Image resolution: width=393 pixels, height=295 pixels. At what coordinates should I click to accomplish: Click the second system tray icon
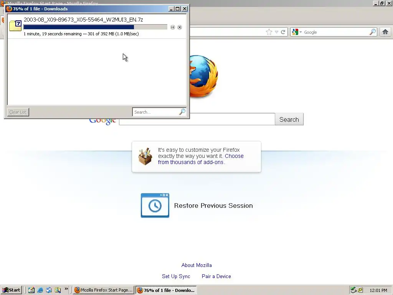point(360,290)
